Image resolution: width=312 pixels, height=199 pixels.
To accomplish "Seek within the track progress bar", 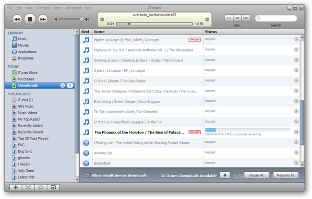I will (155, 24).
